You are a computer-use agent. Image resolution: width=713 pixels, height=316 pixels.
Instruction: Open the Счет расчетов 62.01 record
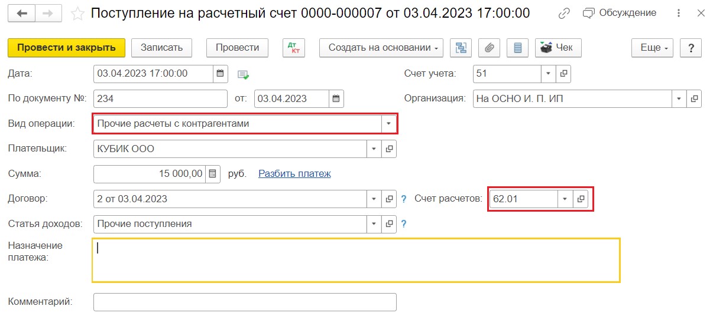point(581,199)
